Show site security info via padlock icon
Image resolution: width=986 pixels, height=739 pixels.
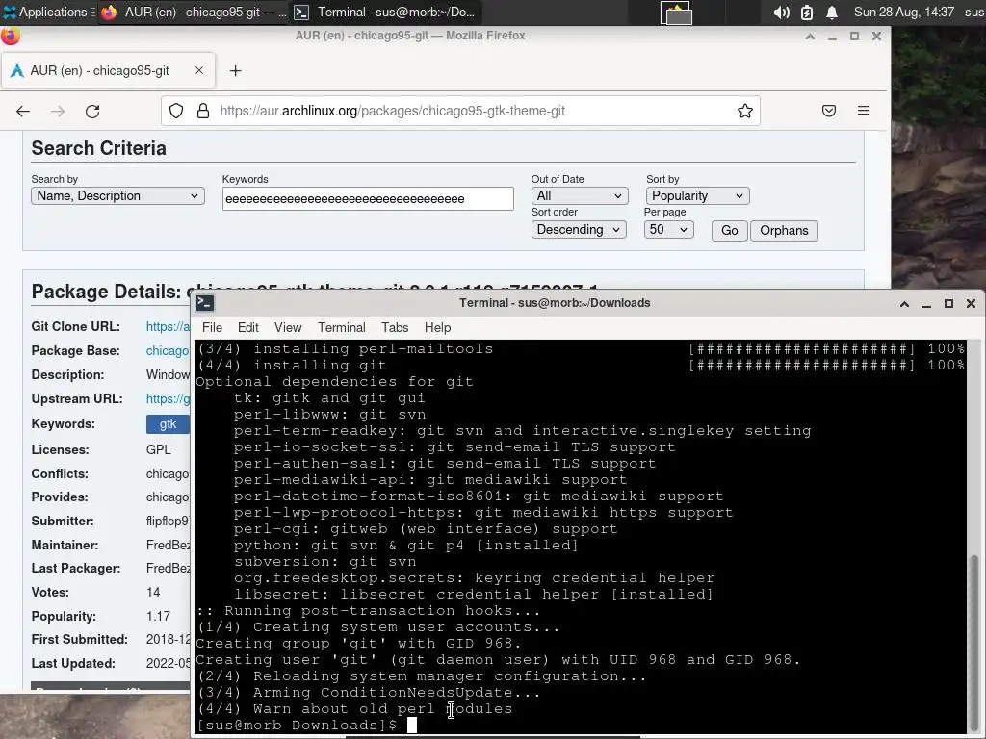tap(202, 112)
